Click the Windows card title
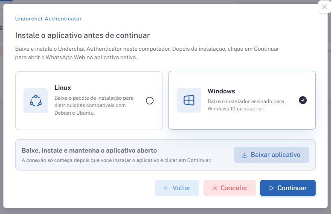The height and width of the screenshot is (214, 331). point(221,91)
